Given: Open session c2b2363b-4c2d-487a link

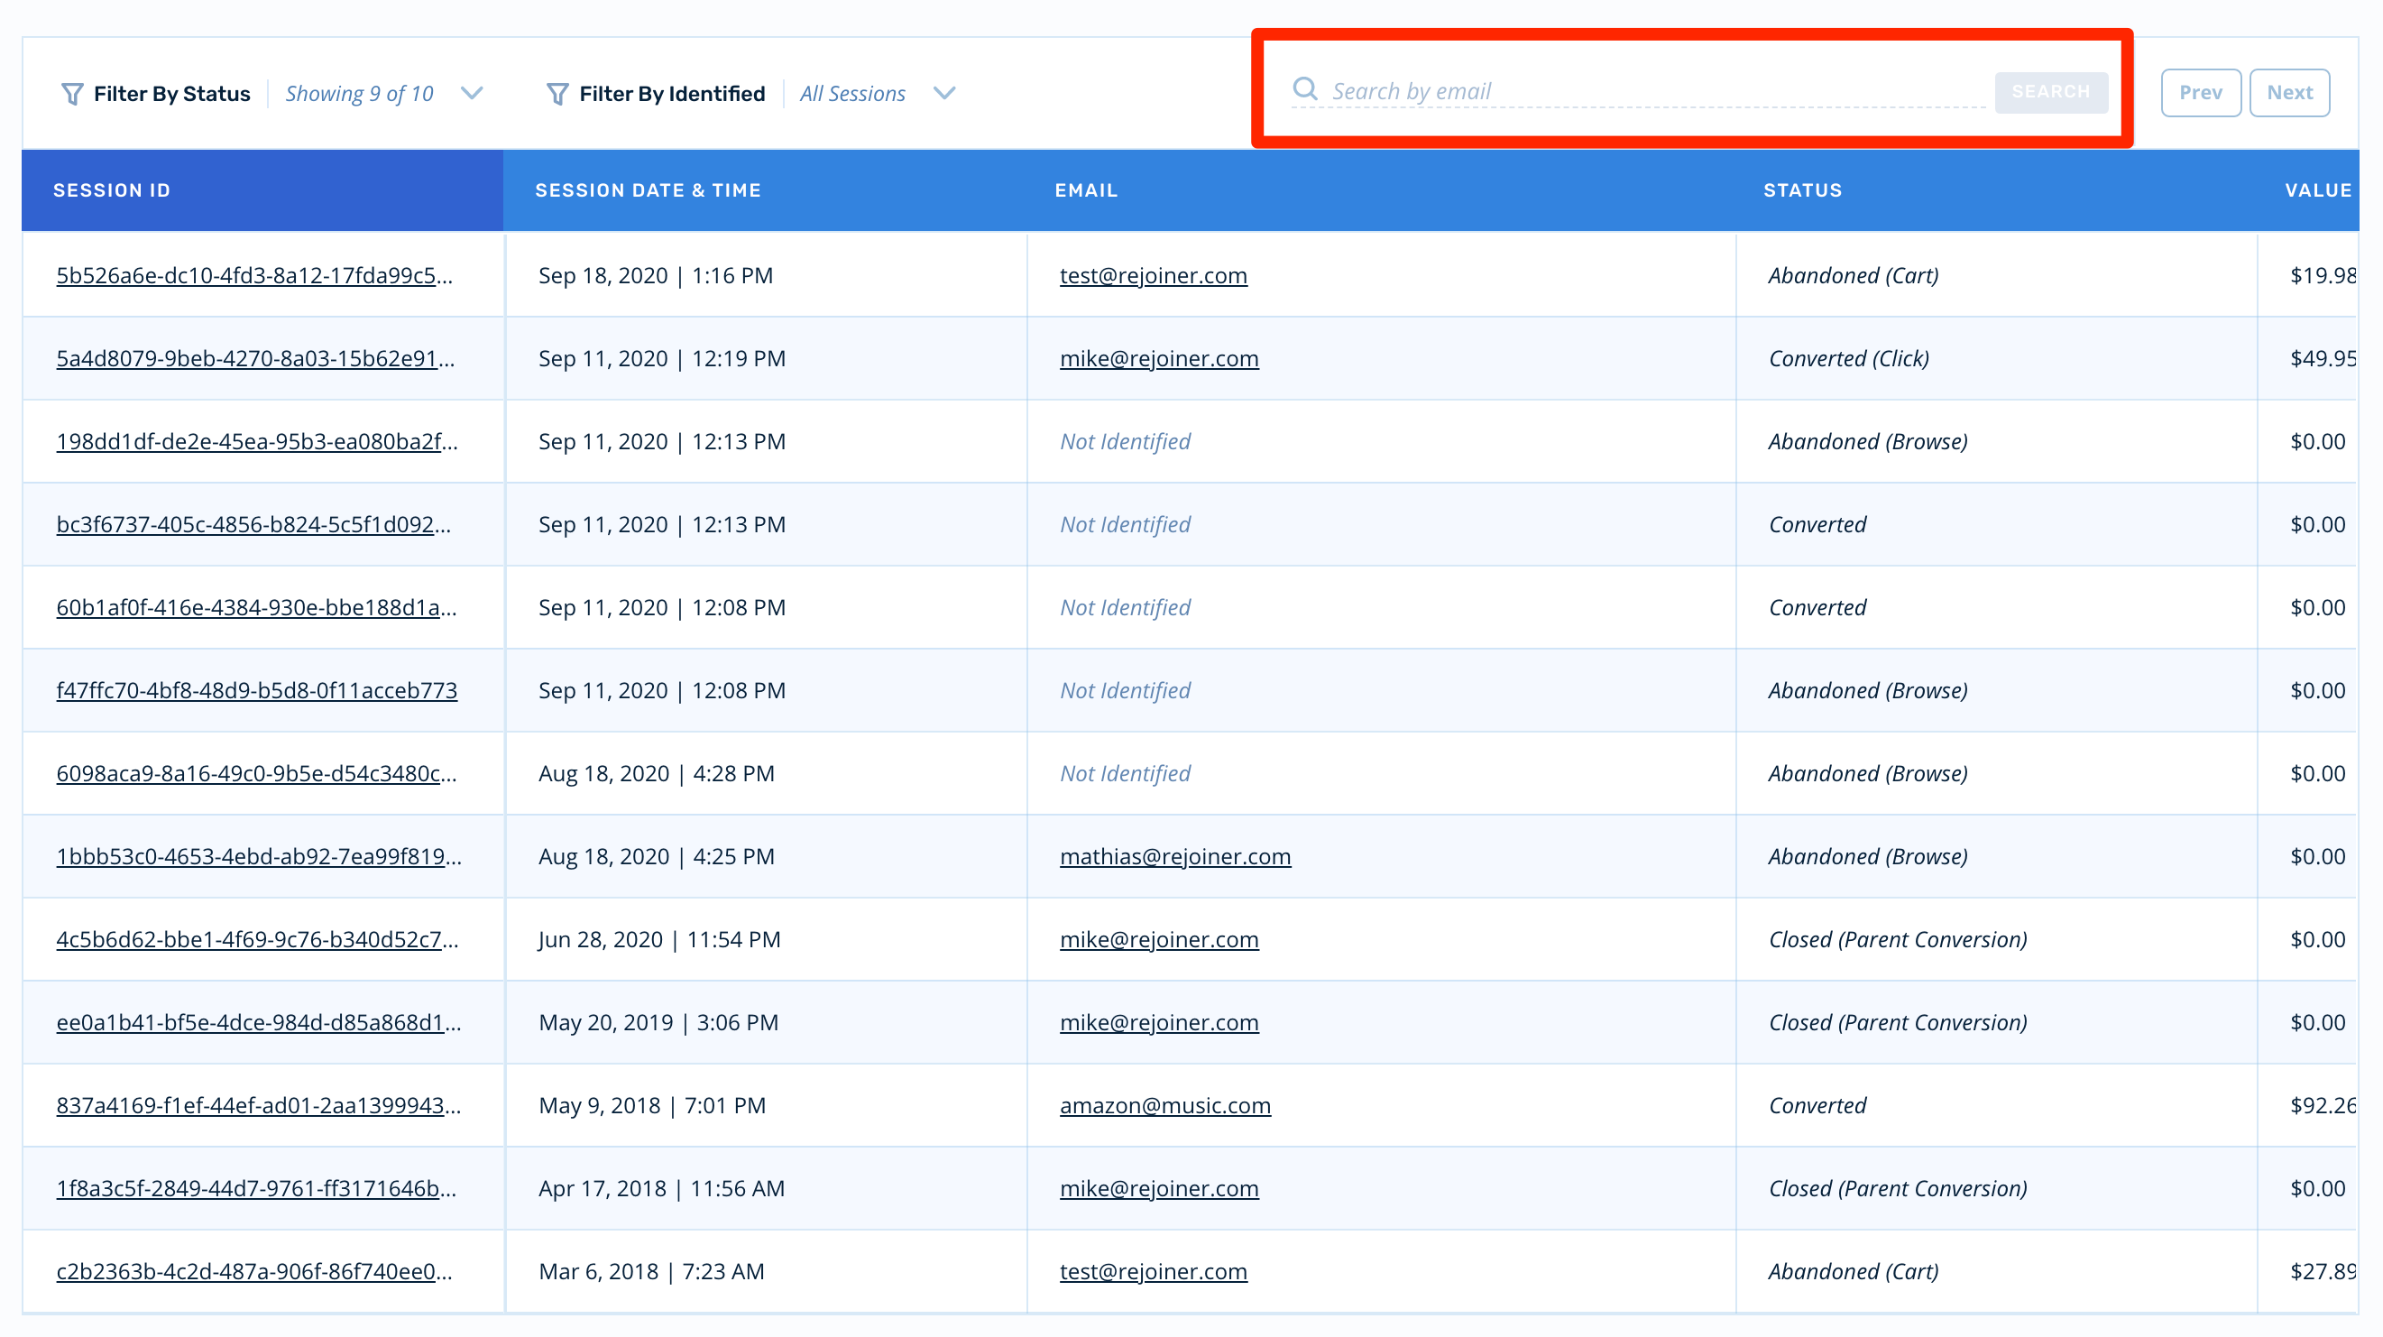Looking at the screenshot, I should pyautogui.click(x=254, y=1271).
